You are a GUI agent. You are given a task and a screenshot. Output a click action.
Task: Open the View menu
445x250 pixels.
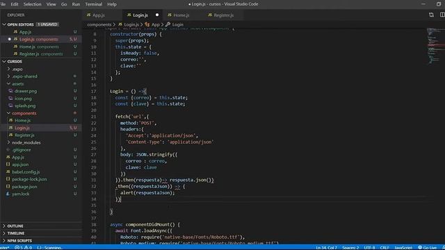click(51, 4)
